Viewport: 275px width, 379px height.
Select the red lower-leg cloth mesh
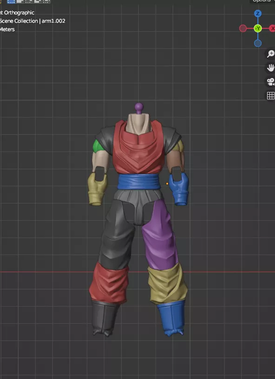tap(109, 283)
